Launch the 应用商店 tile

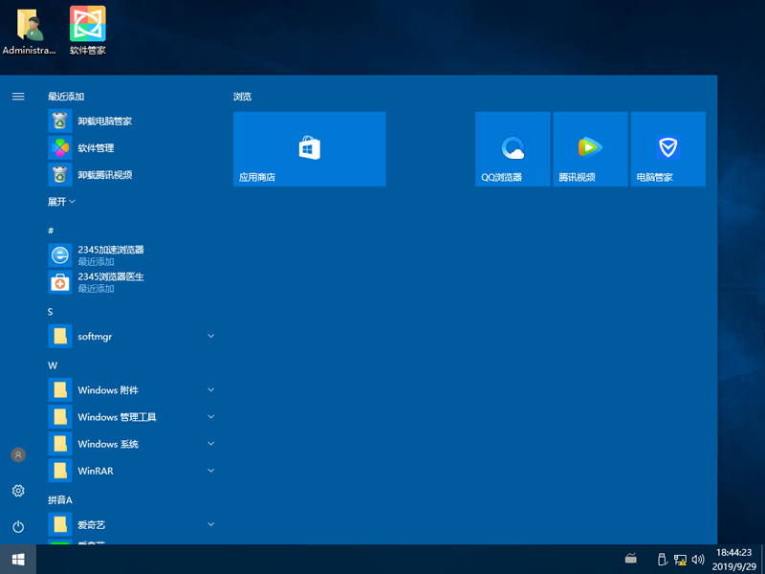(x=309, y=148)
